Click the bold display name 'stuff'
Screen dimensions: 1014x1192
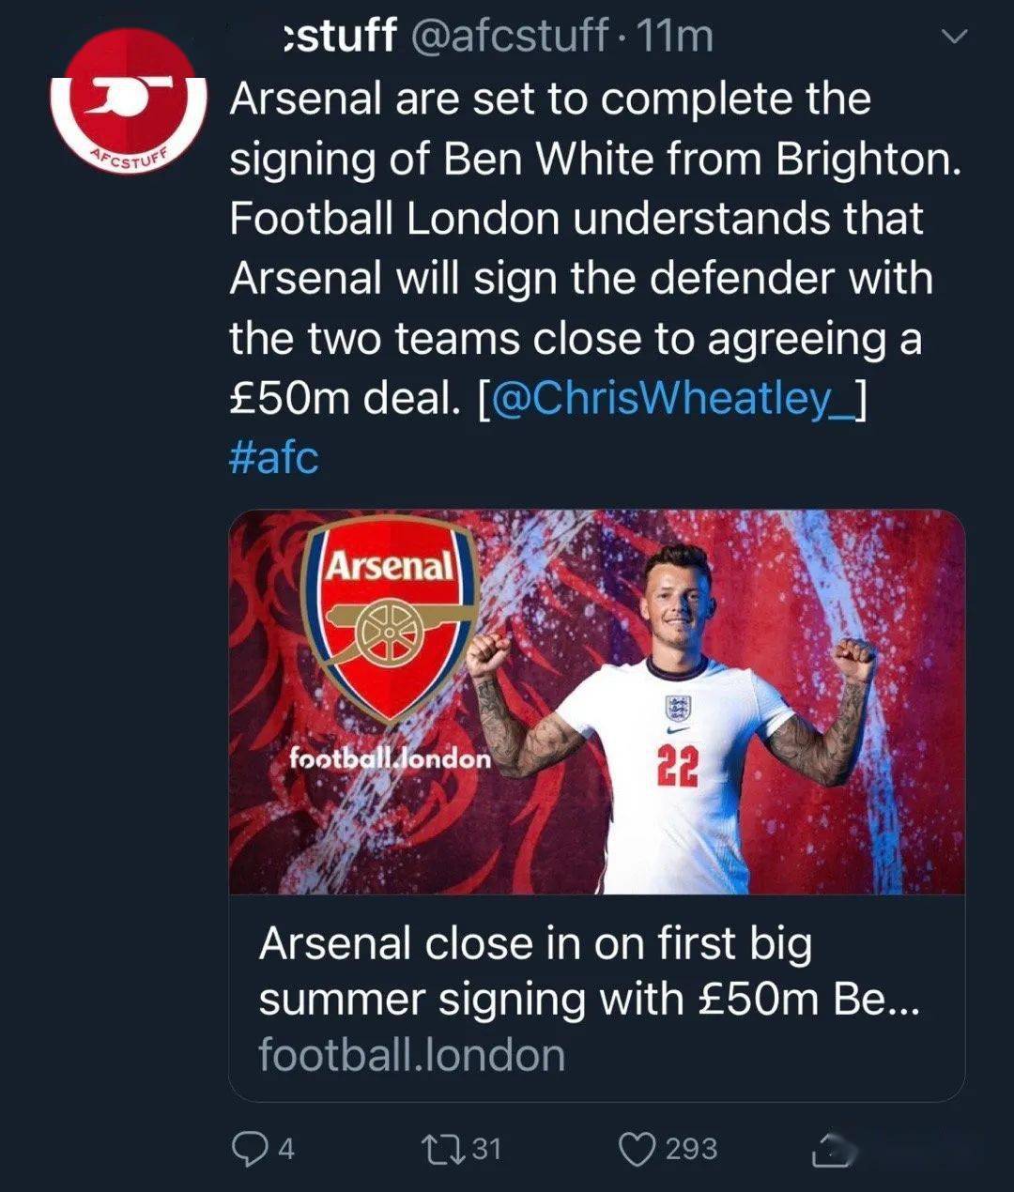pyautogui.click(x=341, y=37)
